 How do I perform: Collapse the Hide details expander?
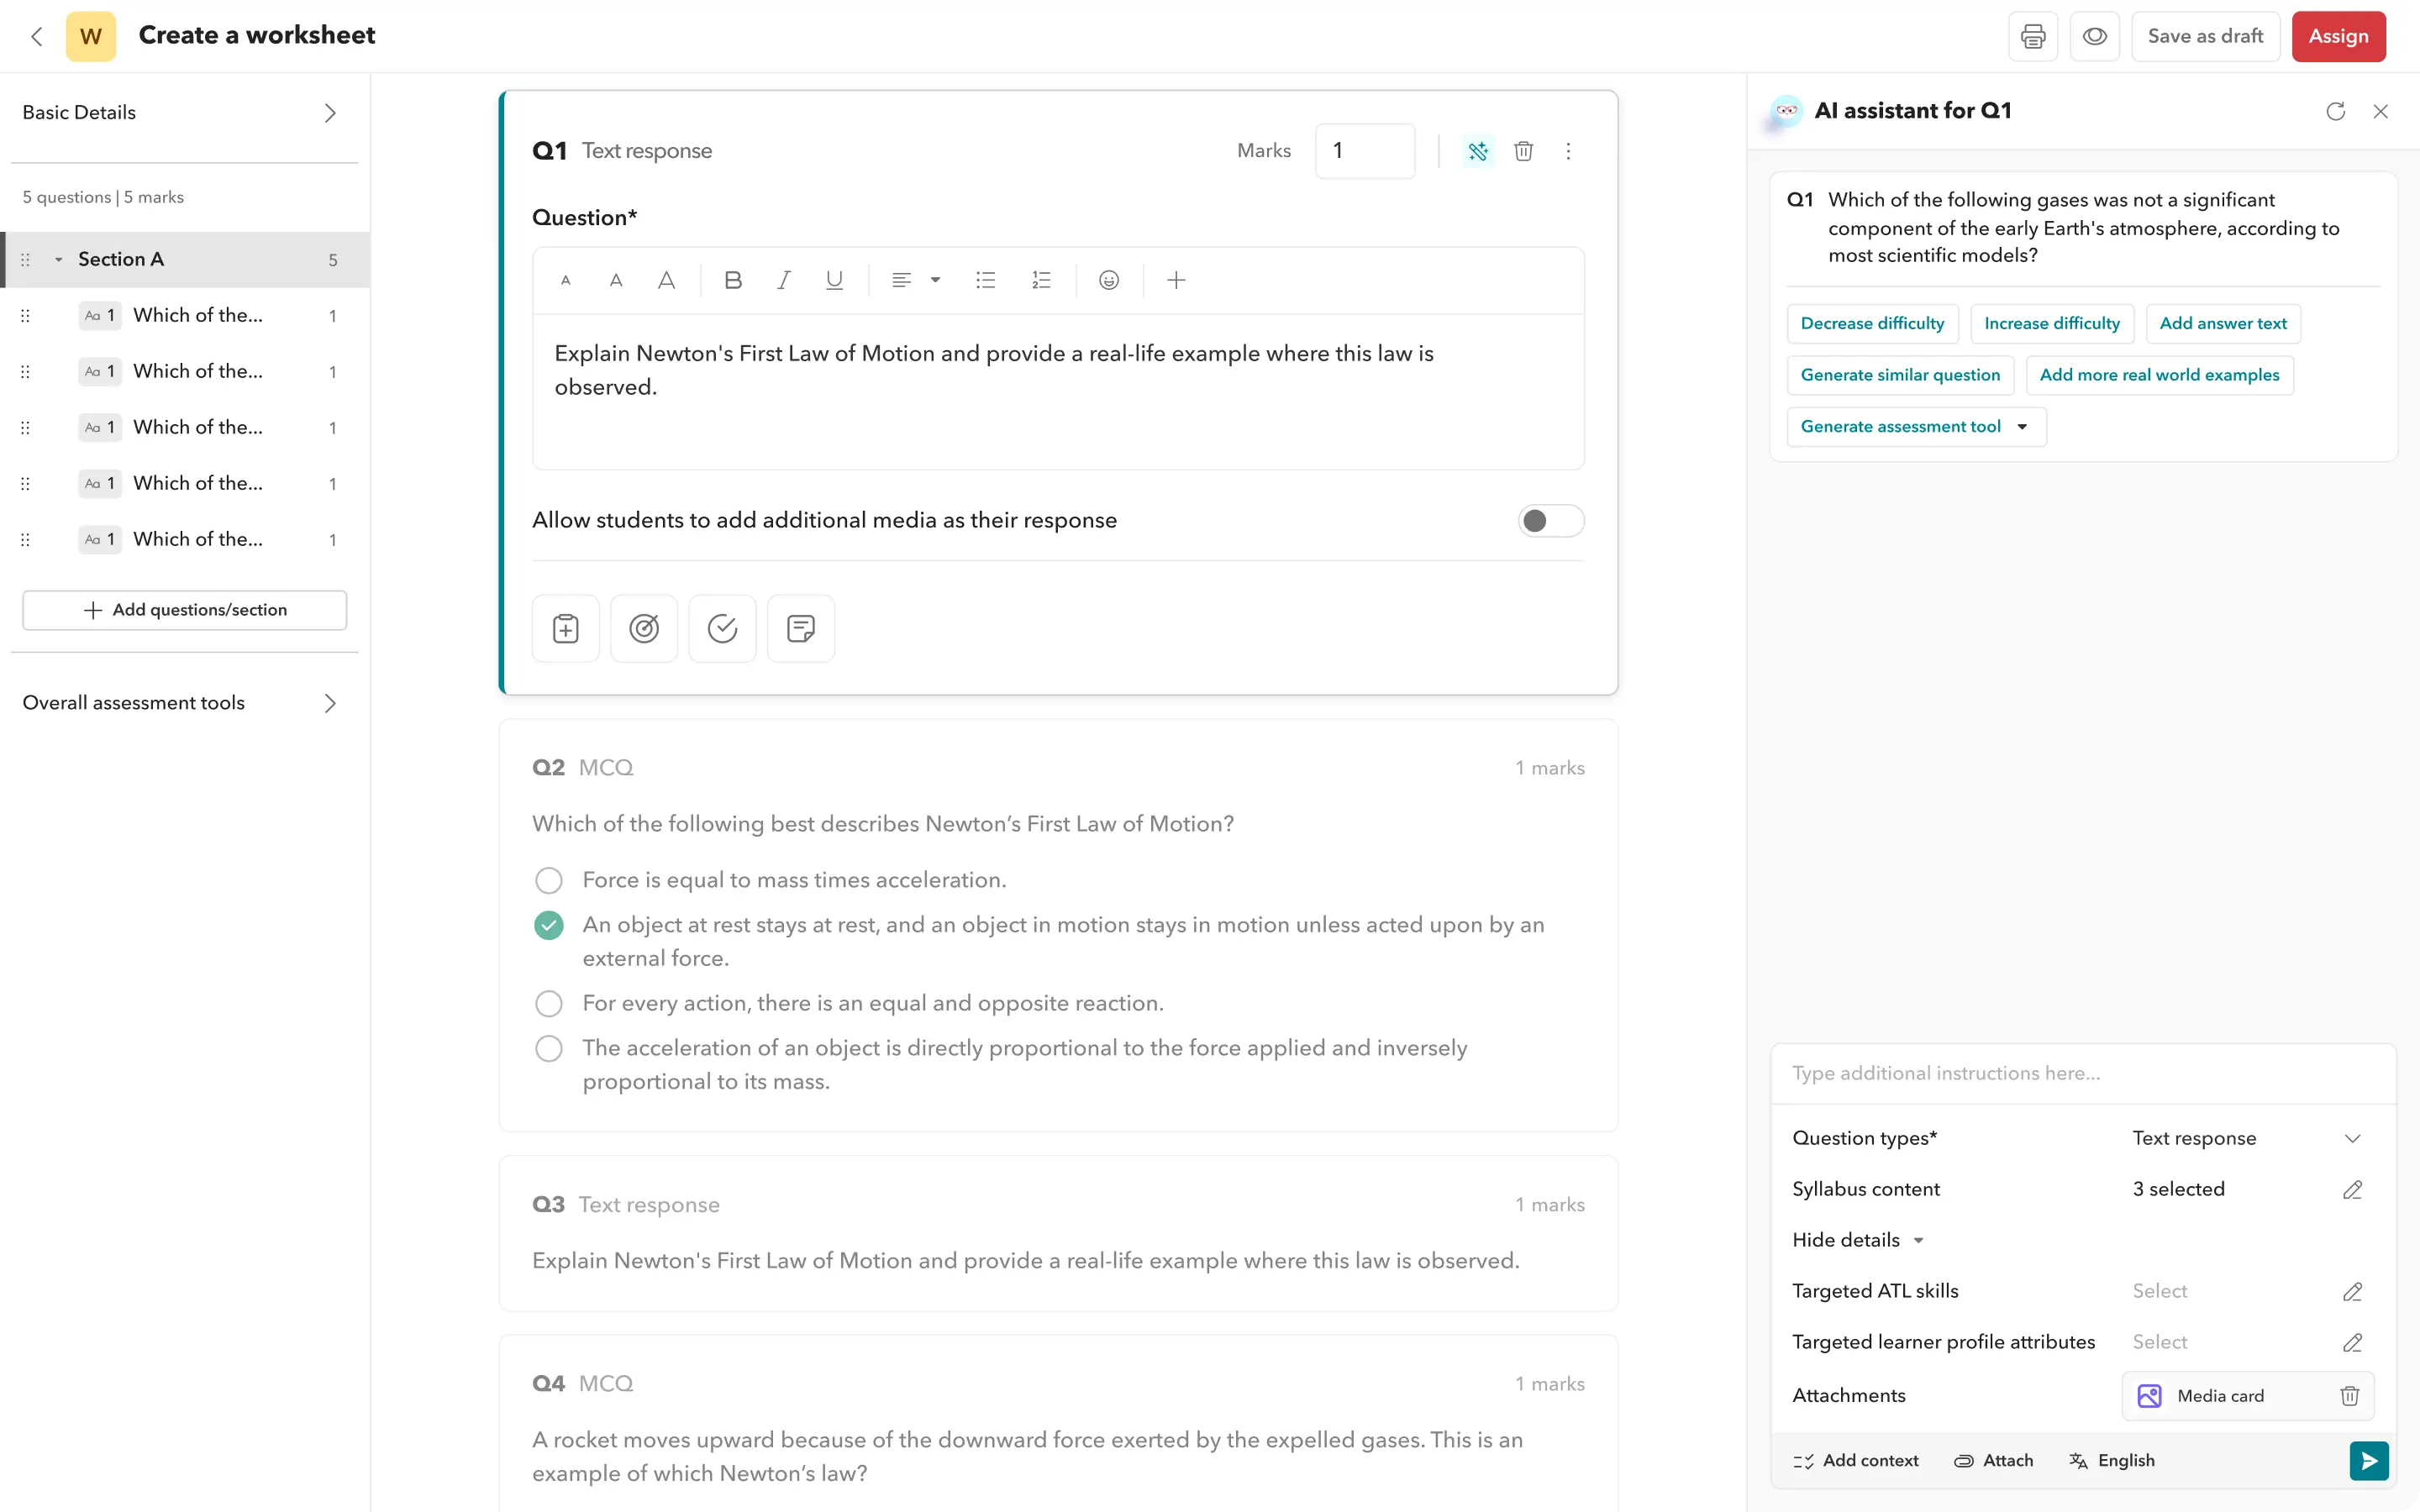tap(1858, 1241)
